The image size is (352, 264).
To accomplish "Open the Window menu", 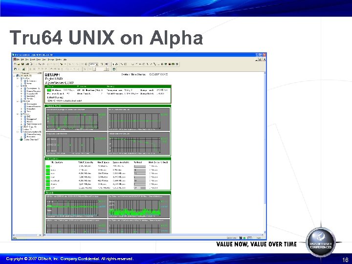I will pos(59,60).
